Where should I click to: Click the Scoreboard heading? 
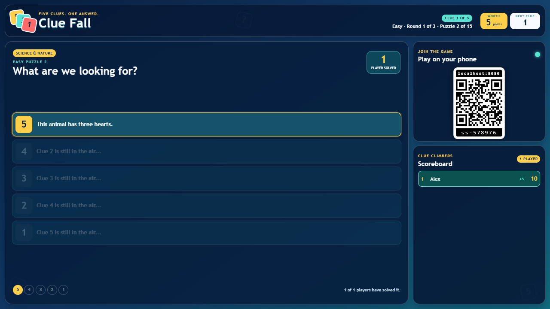click(435, 164)
